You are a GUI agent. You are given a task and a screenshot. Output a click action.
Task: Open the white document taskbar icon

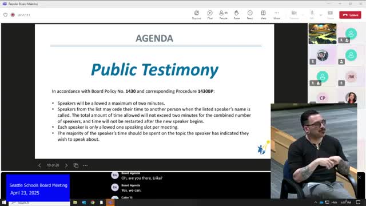pyautogui.click(x=101, y=203)
